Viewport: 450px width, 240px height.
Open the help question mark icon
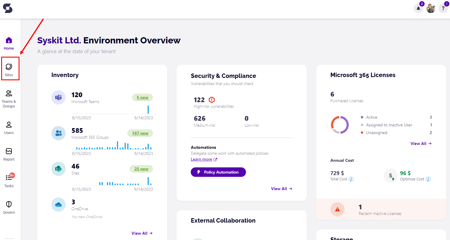(x=443, y=8)
